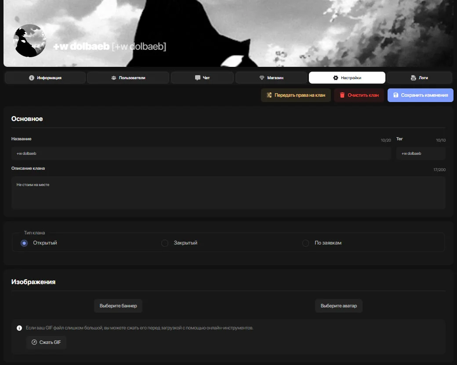Open the Информация tab

[x=45, y=77]
